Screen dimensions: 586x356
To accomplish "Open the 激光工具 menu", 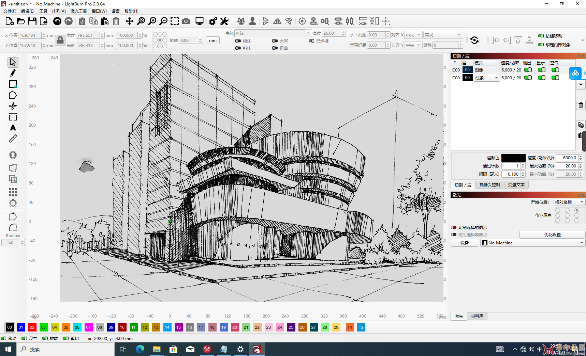I will [78, 11].
